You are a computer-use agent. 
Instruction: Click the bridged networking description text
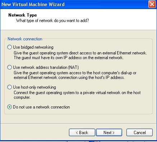tap(80, 55)
